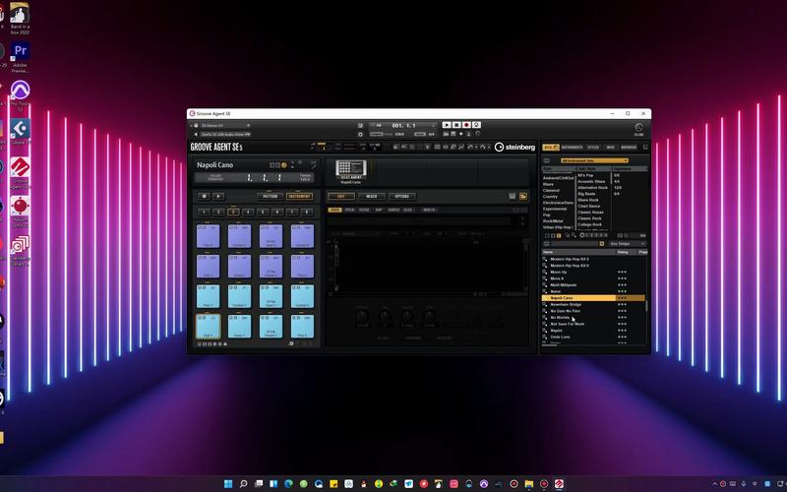Turn the master volume knob in the top right

638,128
